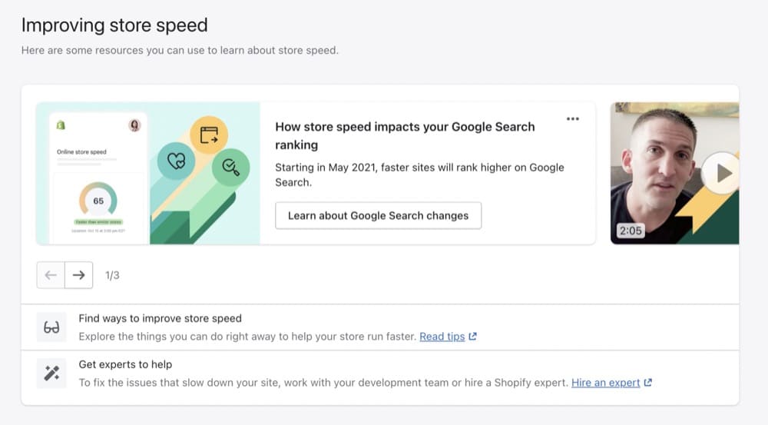768x425 pixels.
Task: Open the three-dot menu on the Google Search card
Action: click(x=572, y=119)
